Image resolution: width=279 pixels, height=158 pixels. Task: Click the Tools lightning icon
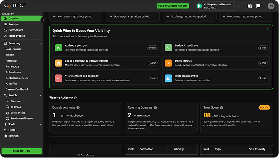click(x=5, y=124)
